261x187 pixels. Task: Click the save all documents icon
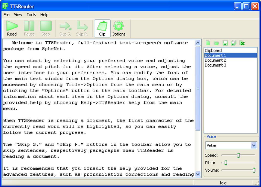234,43
